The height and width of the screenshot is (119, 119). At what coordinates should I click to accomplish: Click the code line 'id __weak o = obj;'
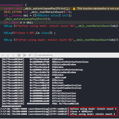(18, 22)
